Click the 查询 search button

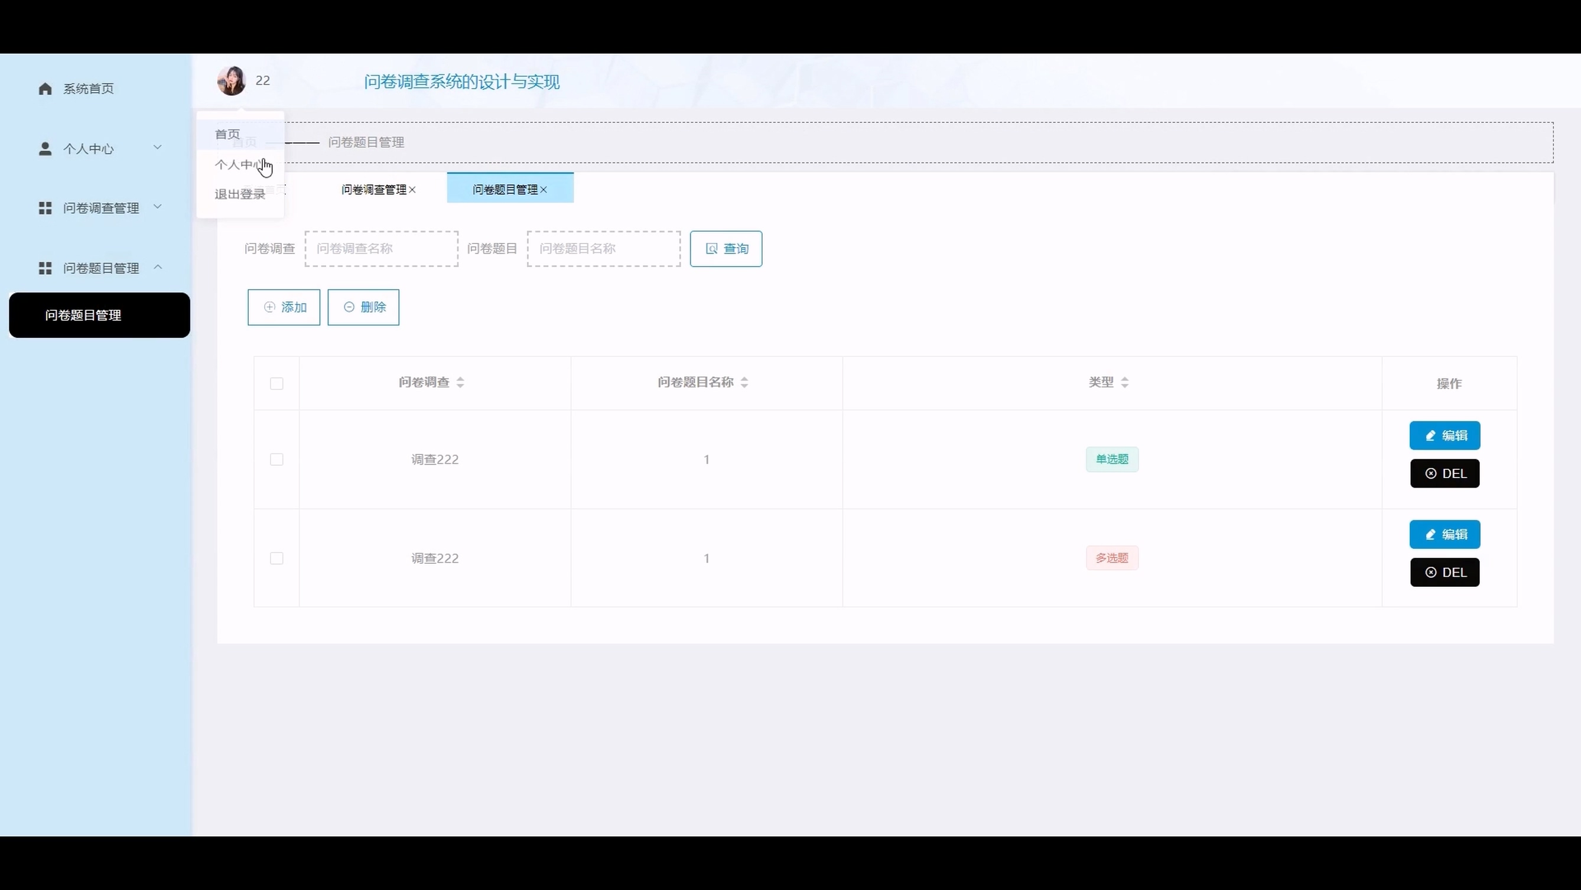point(726,249)
